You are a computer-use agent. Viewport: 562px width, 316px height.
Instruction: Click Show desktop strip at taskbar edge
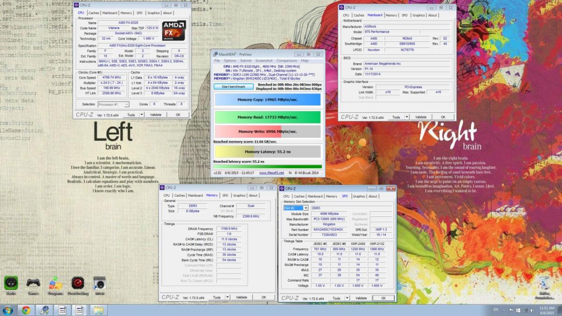(x=559, y=310)
